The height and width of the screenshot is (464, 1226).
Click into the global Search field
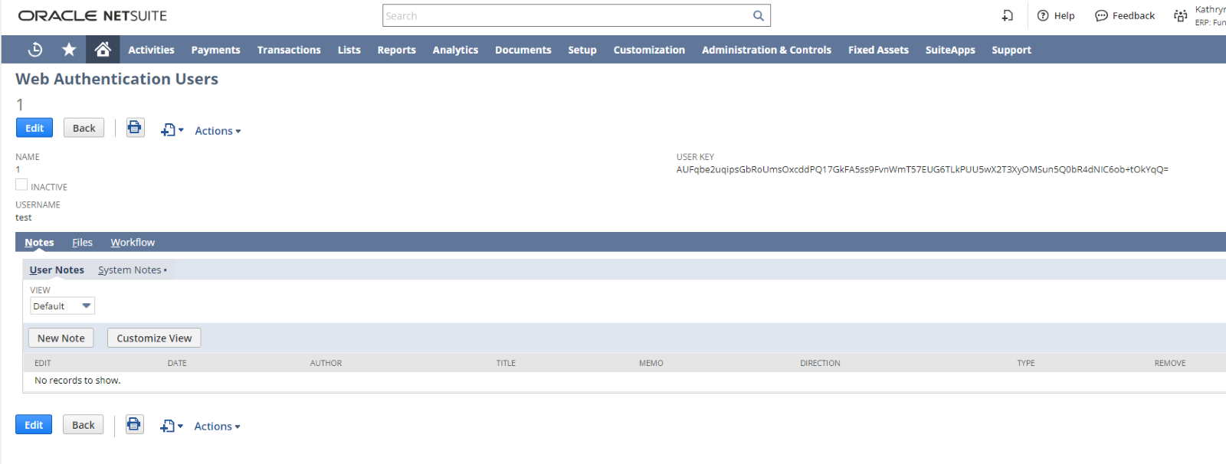click(x=567, y=16)
